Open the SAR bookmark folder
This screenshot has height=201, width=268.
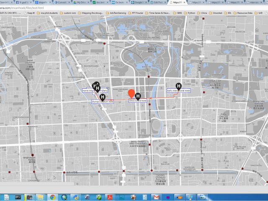[x=259, y=13]
